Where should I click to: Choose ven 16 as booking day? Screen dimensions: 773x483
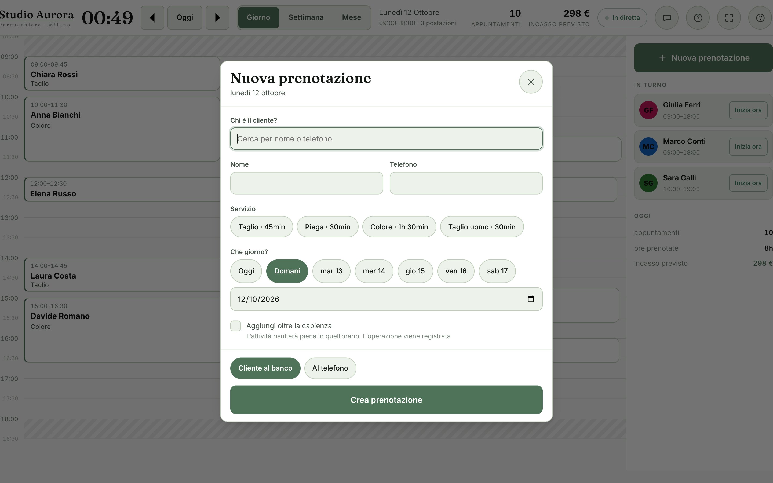[456, 271]
